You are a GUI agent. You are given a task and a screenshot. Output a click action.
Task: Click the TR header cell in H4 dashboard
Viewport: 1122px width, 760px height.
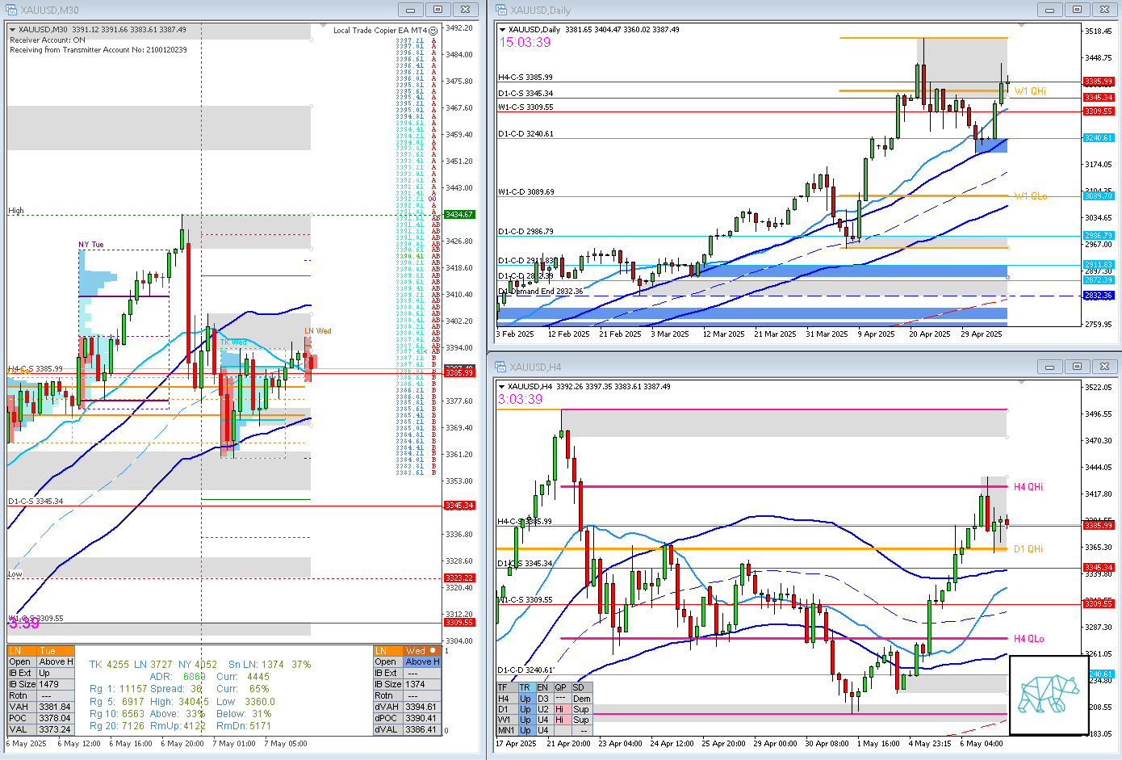(x=525, y=688)
